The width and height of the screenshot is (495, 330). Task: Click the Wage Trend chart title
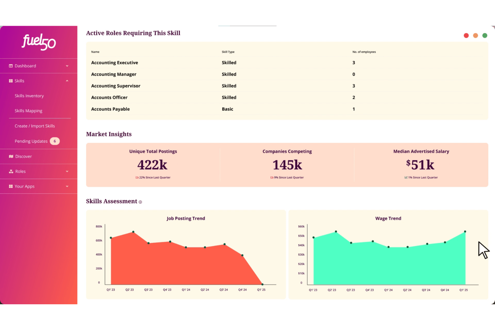click(x=388, y=218)
